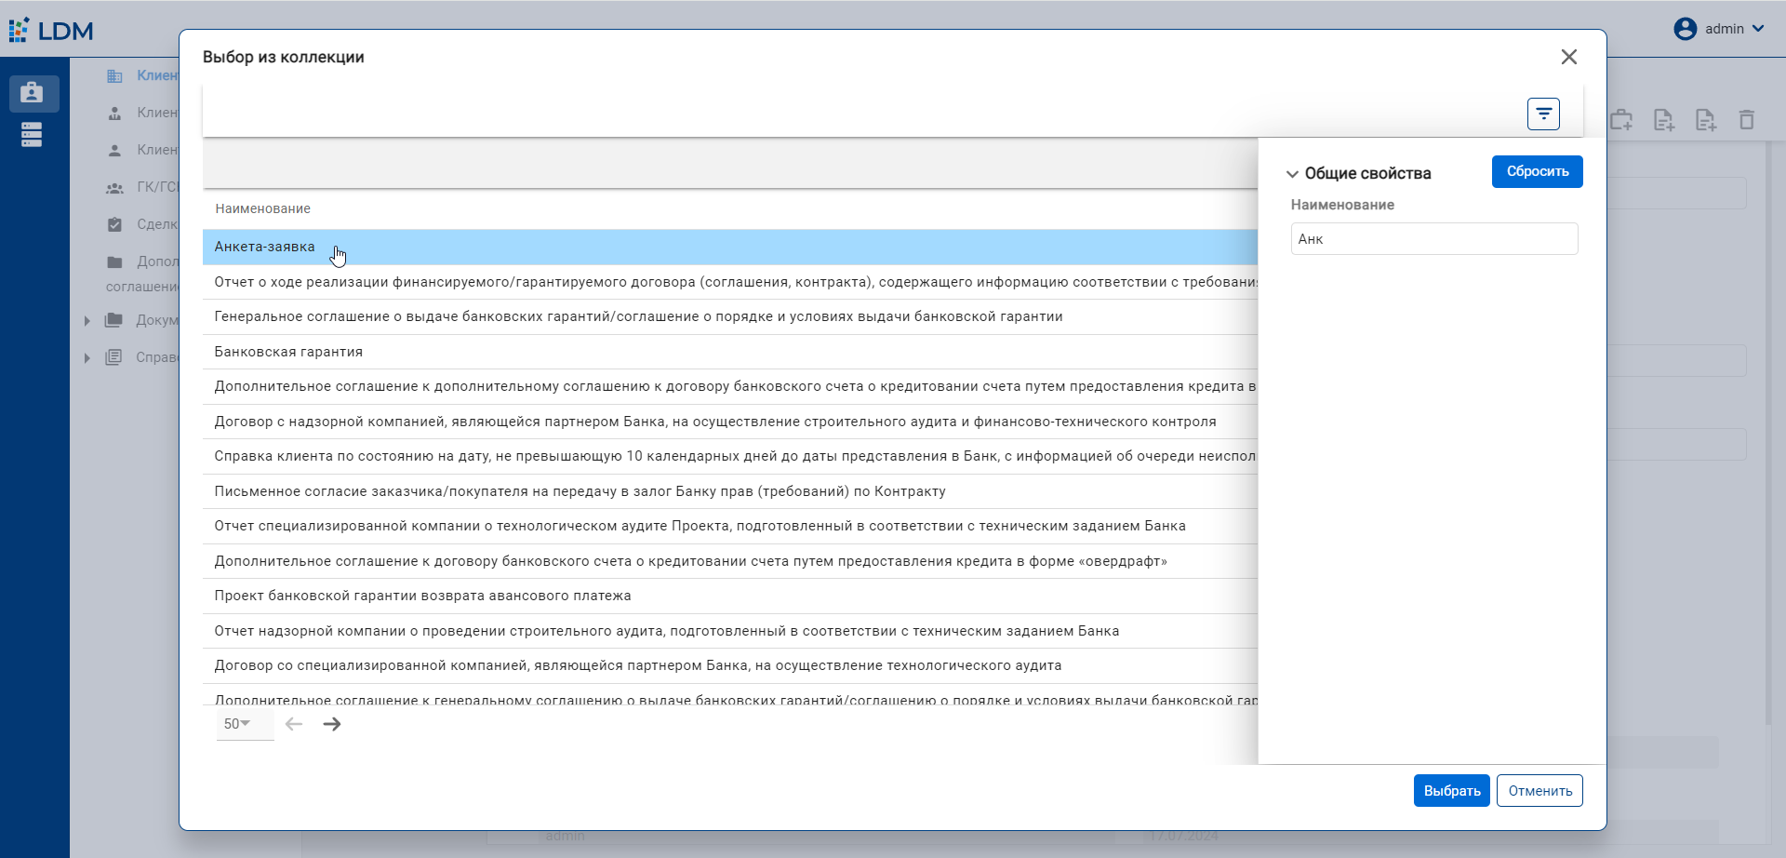Go to next page with right arrow

pos(332,724)
